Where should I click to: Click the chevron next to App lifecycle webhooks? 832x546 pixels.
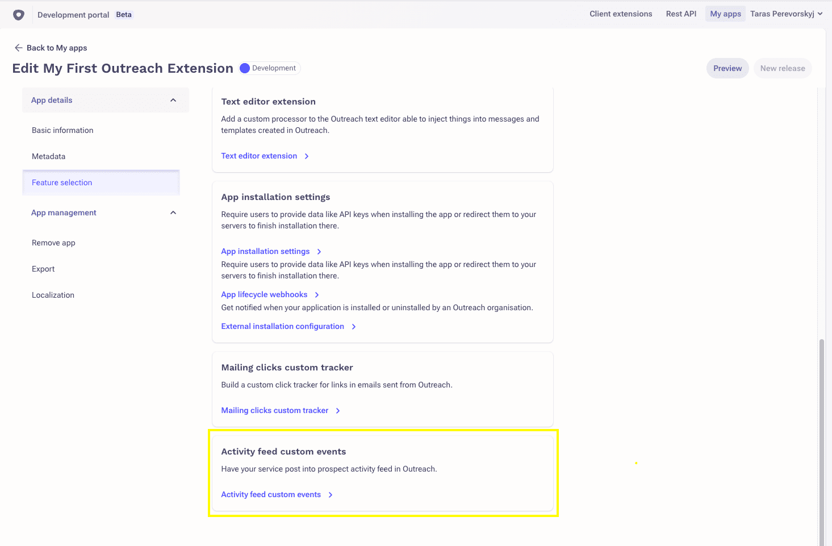(316, 294)
